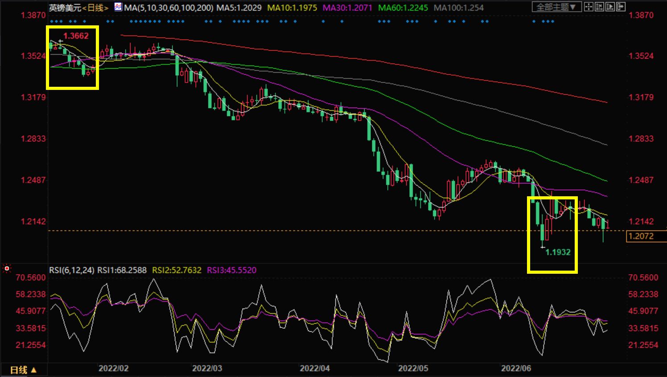This screenshot has width=667, height=377.
Task: Click the 1.3662 high price marker
Action: (76, 36)
